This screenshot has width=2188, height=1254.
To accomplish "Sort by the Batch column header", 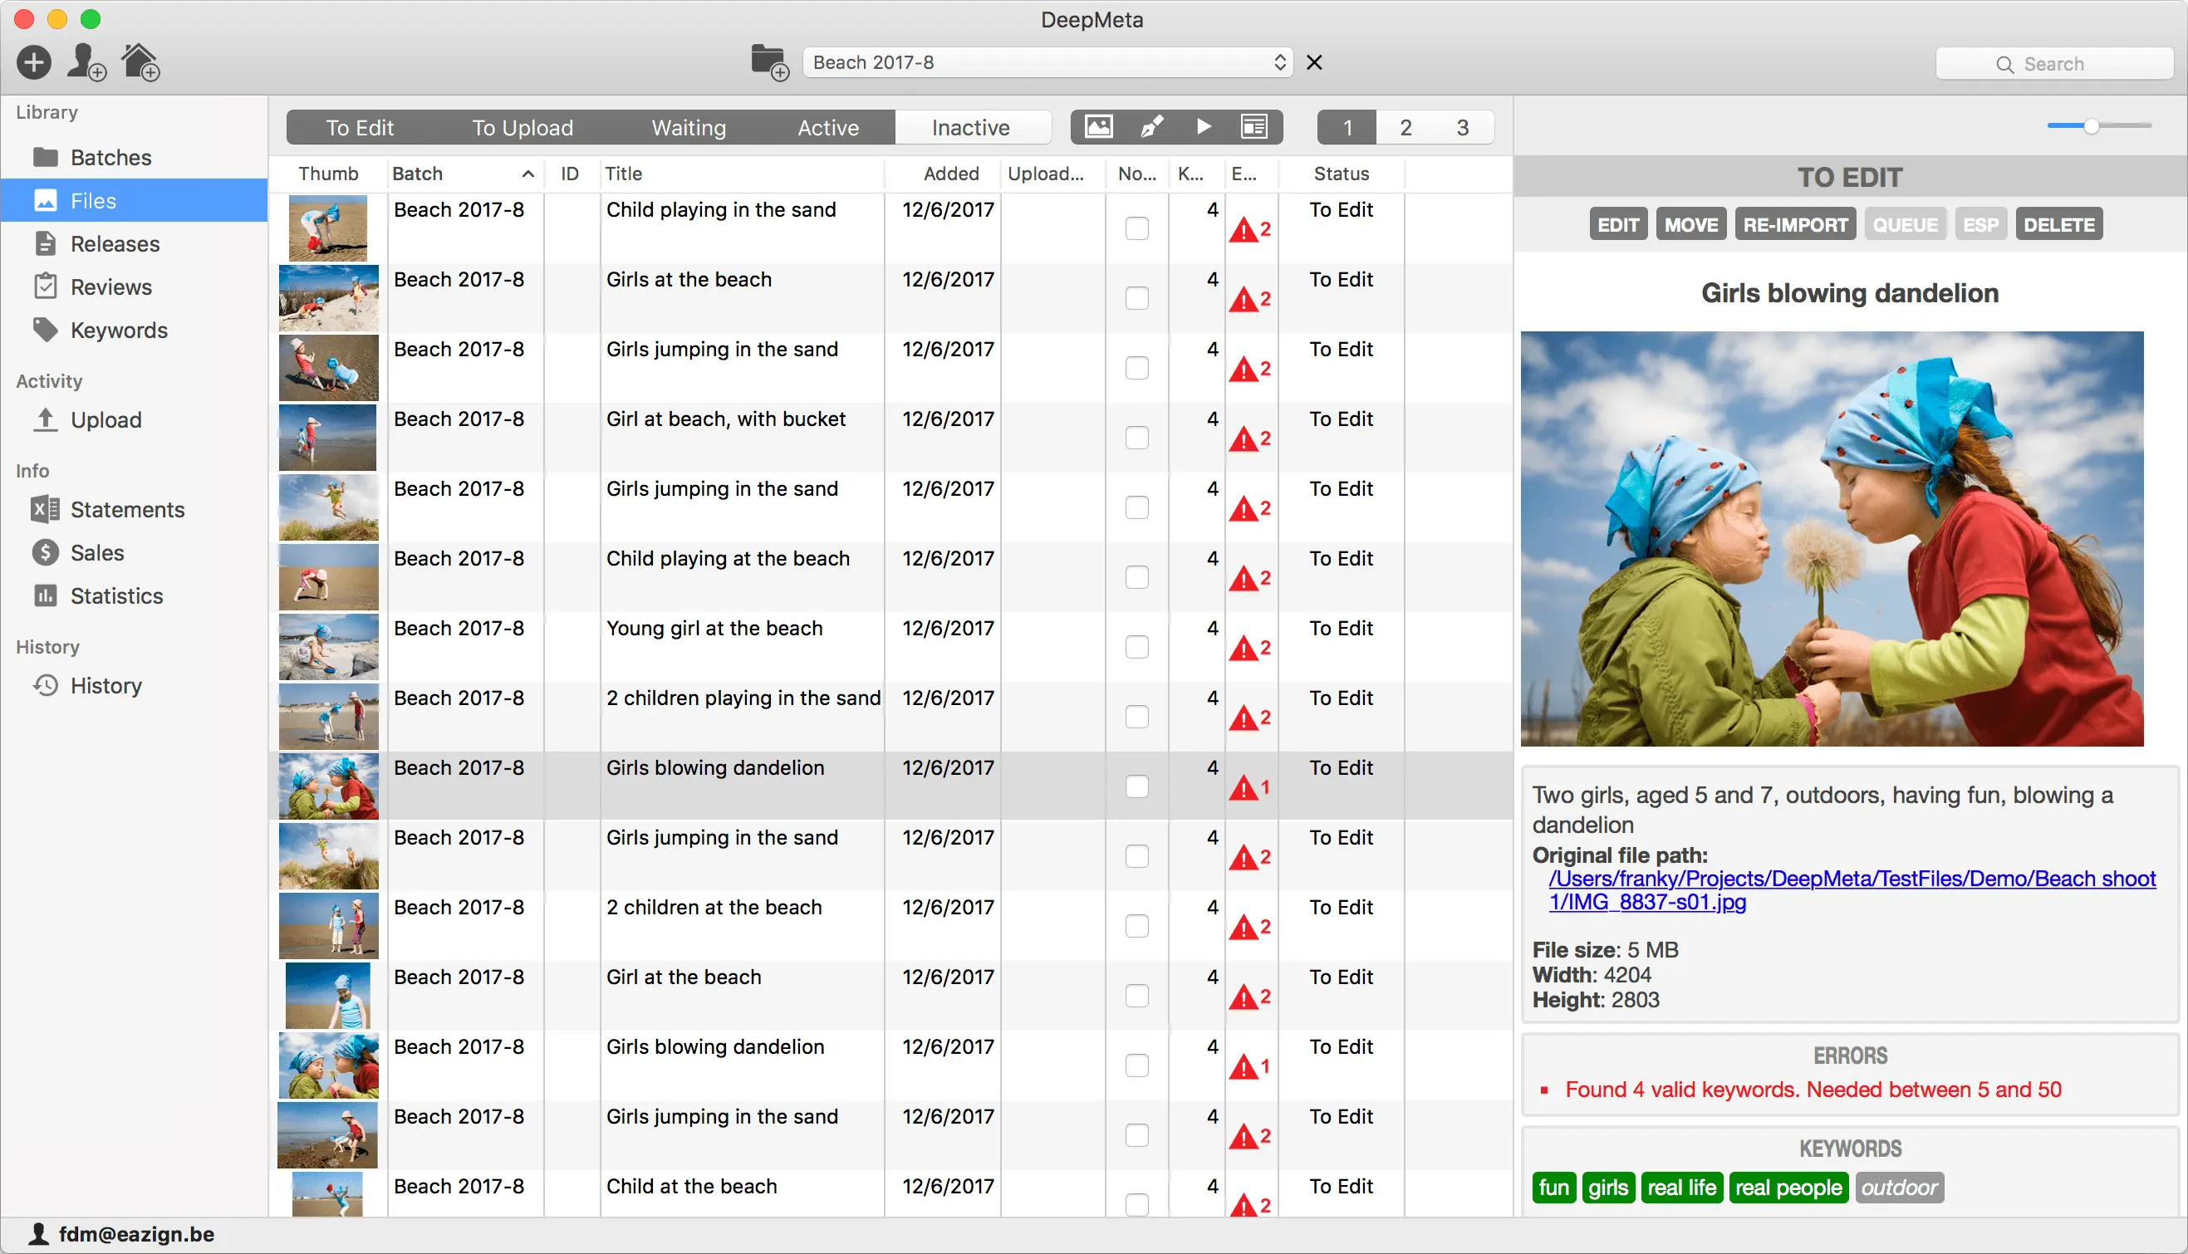I will pos(464,173).
